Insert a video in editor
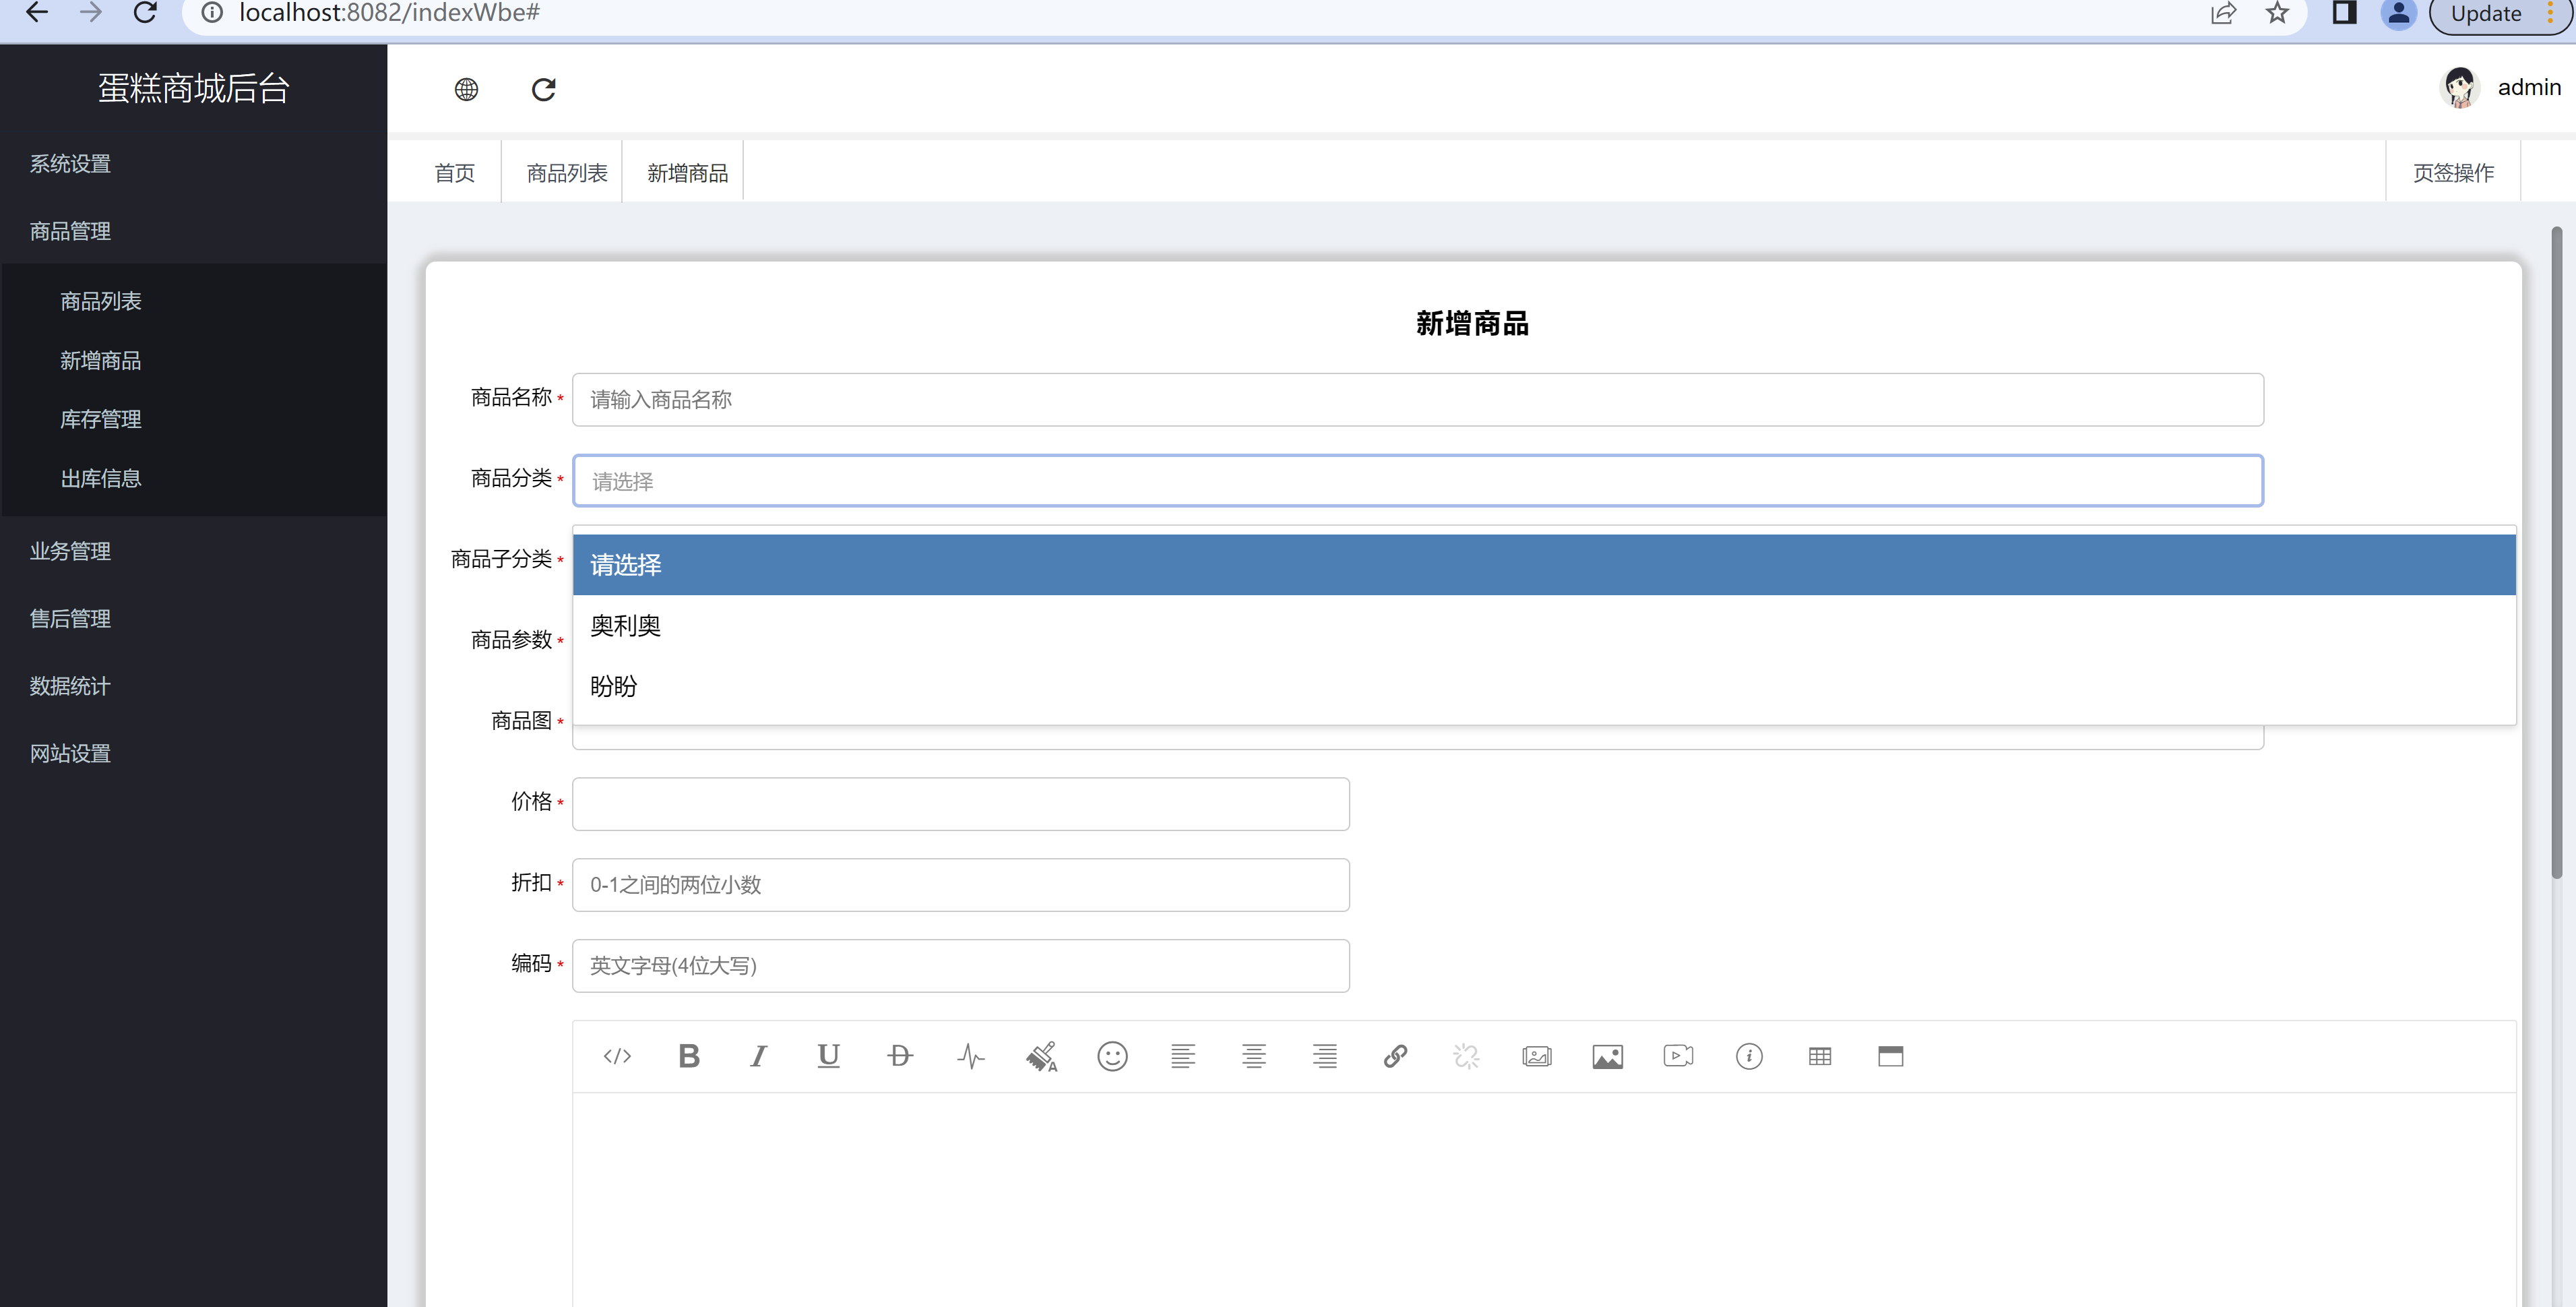The image size is (2576, 1307). tap(1678, 1056)
